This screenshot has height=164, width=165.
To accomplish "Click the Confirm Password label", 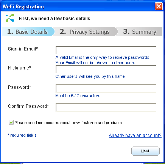I will click(x=28, y=106).
